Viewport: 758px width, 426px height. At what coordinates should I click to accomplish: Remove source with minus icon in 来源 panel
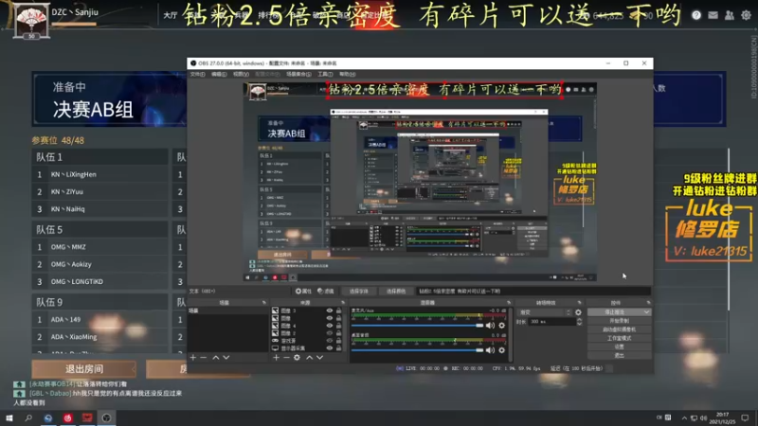tap(286, 358)
